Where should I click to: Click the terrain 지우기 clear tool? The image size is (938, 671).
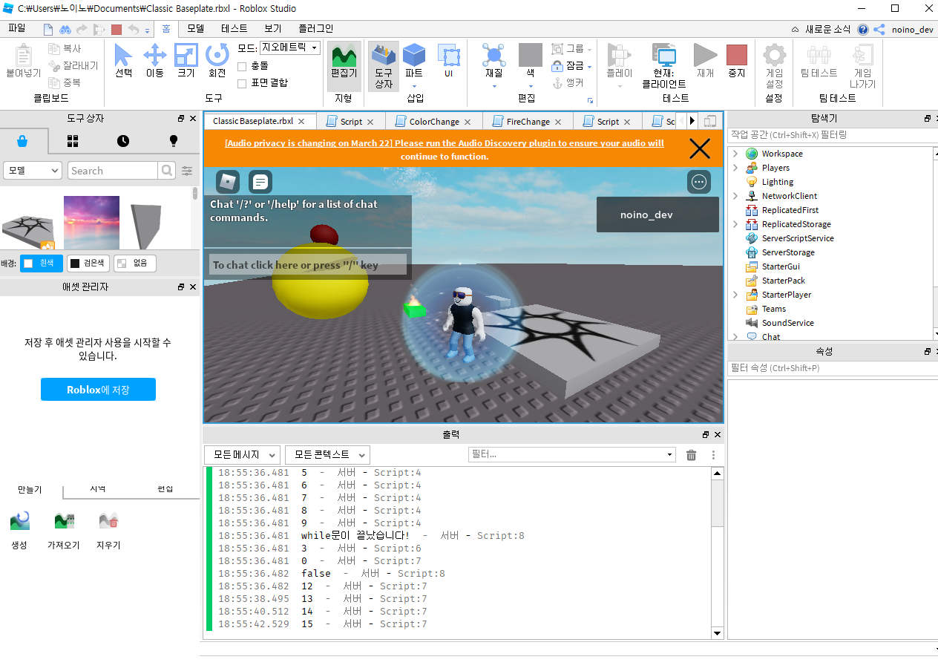pyautogui.click(x=108, y=529)
